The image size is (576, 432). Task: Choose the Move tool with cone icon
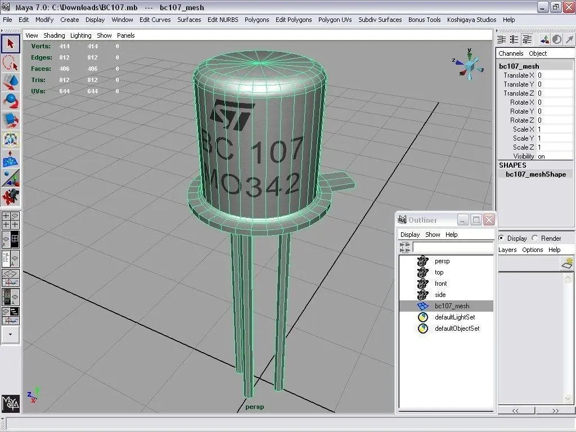10,82
